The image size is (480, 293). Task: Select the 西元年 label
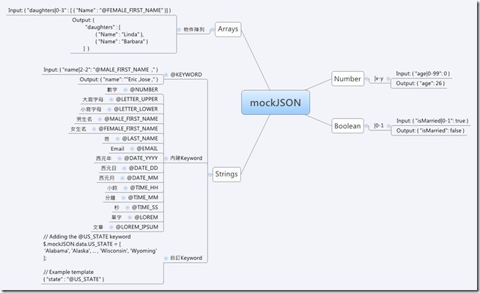(104, 158)
